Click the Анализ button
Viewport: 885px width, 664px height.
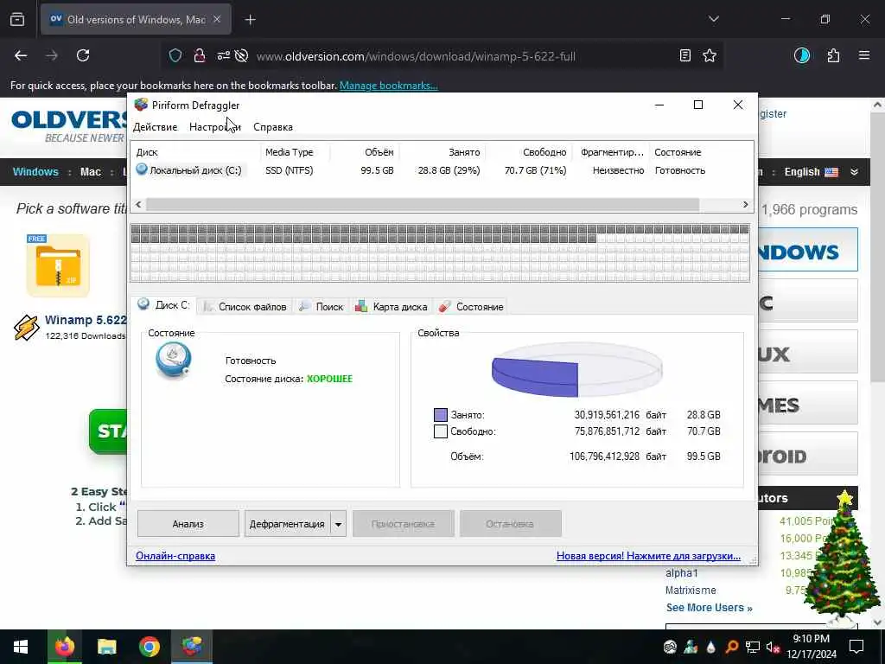[188, 524]
